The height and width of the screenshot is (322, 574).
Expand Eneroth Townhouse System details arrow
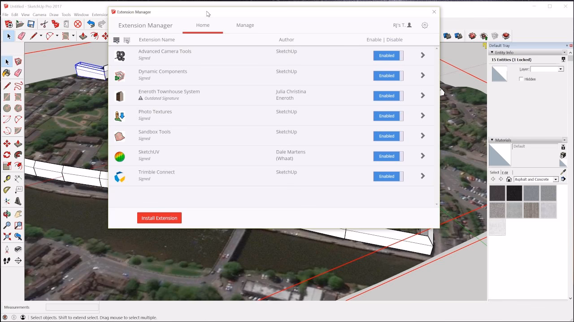tap(422, 96)
